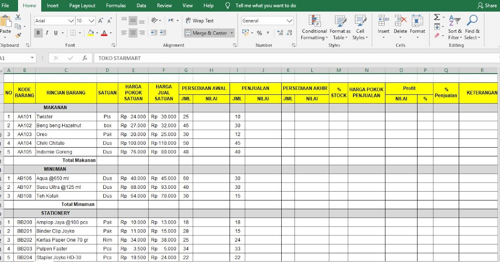Click the Accounting Number Format icon
This screenshot has width=500, height=262.
point(245,33)
